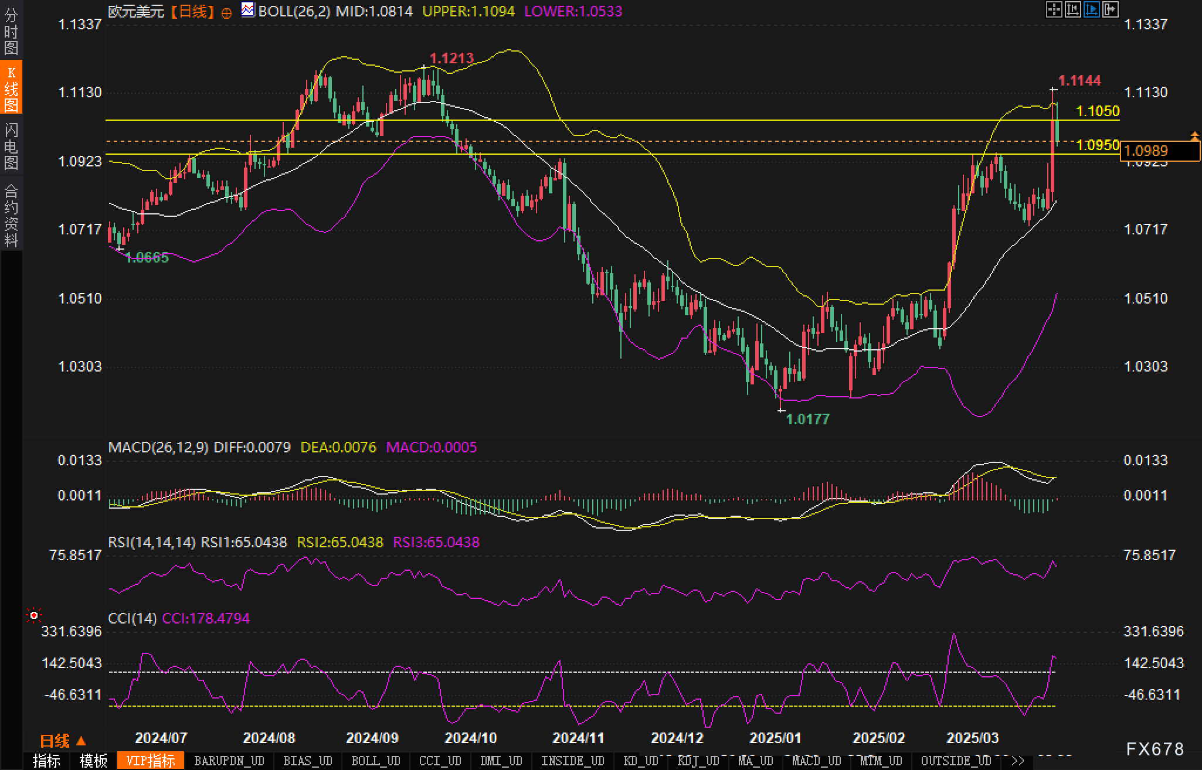Choose the BOLL_UD indicator
Image resolution: width=1202 pixels, height=770 pixels.
coord(375,761)
